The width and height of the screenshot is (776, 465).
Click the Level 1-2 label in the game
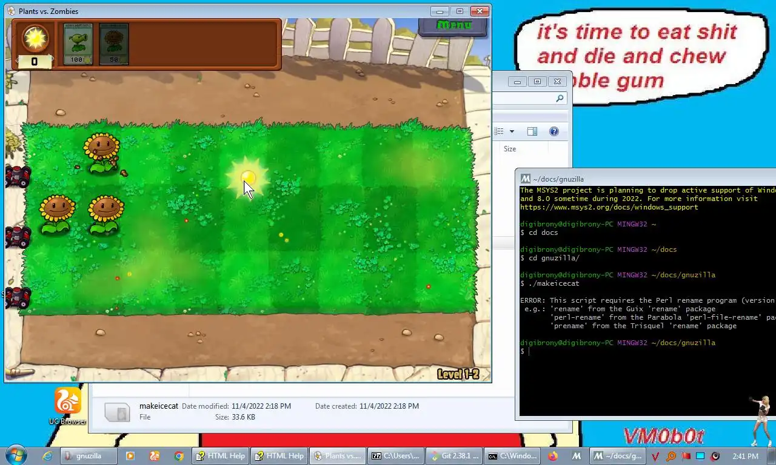458,374
